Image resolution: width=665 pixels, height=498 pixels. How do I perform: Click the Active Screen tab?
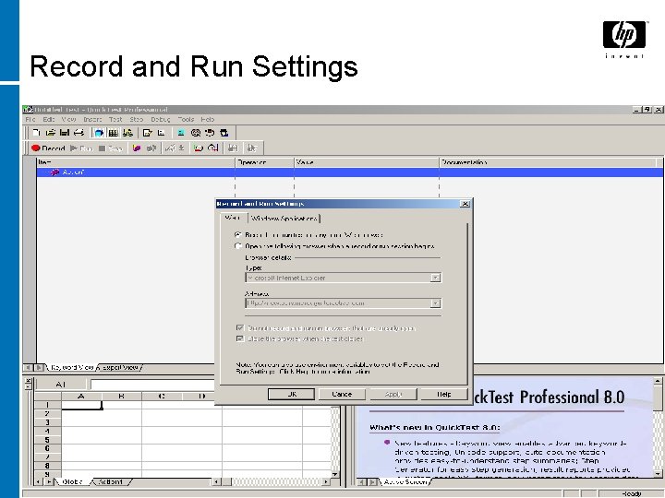pyautogui.click(x=405, y=481)
